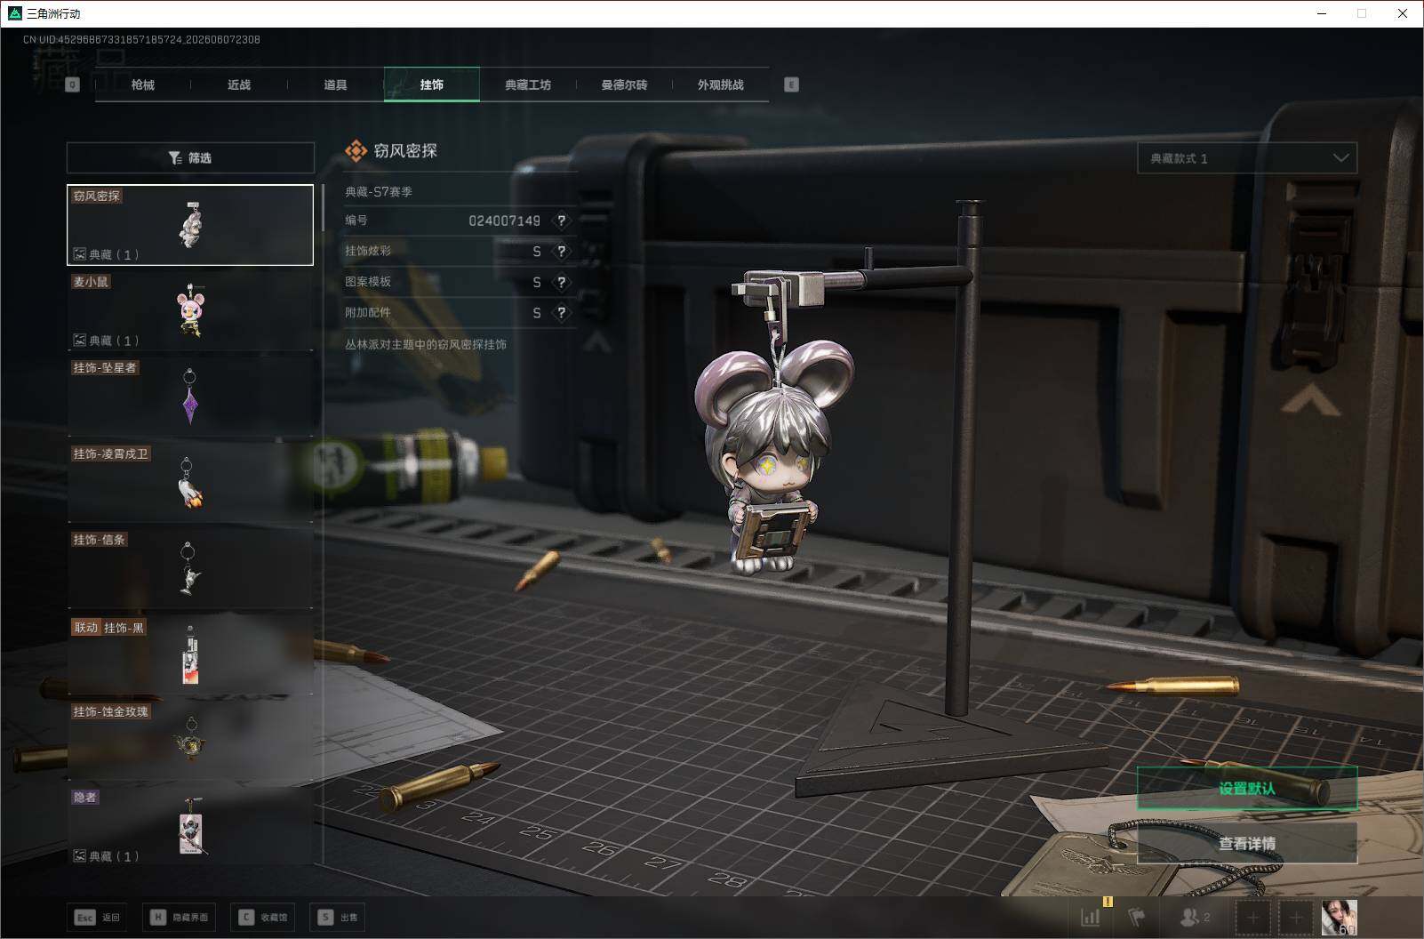This screenshot has height=939, width=1424.
Task: Select the 挂饰-凌霄戍卫 rocket charm
Action: pos(190,483)
